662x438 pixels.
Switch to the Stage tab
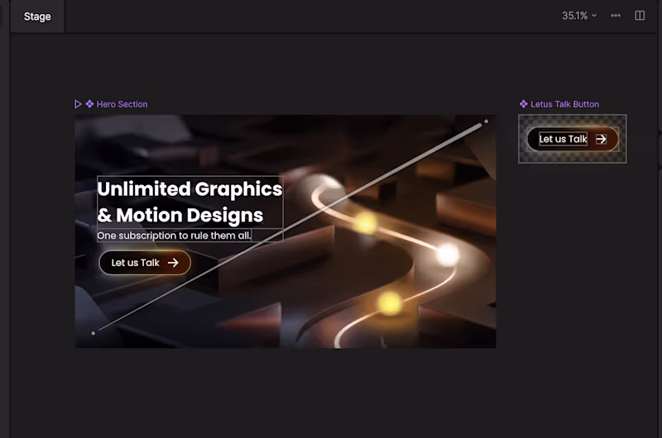point(37,17)
